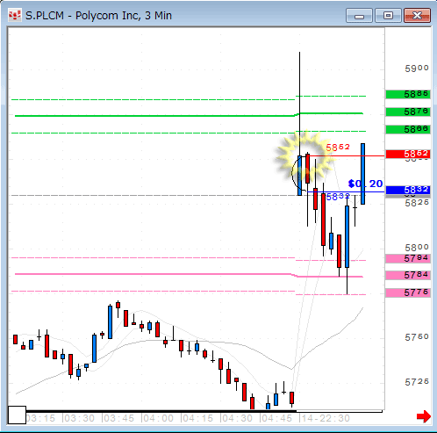
Task: Select the pink 5784 price label
Action: (408, 275)
